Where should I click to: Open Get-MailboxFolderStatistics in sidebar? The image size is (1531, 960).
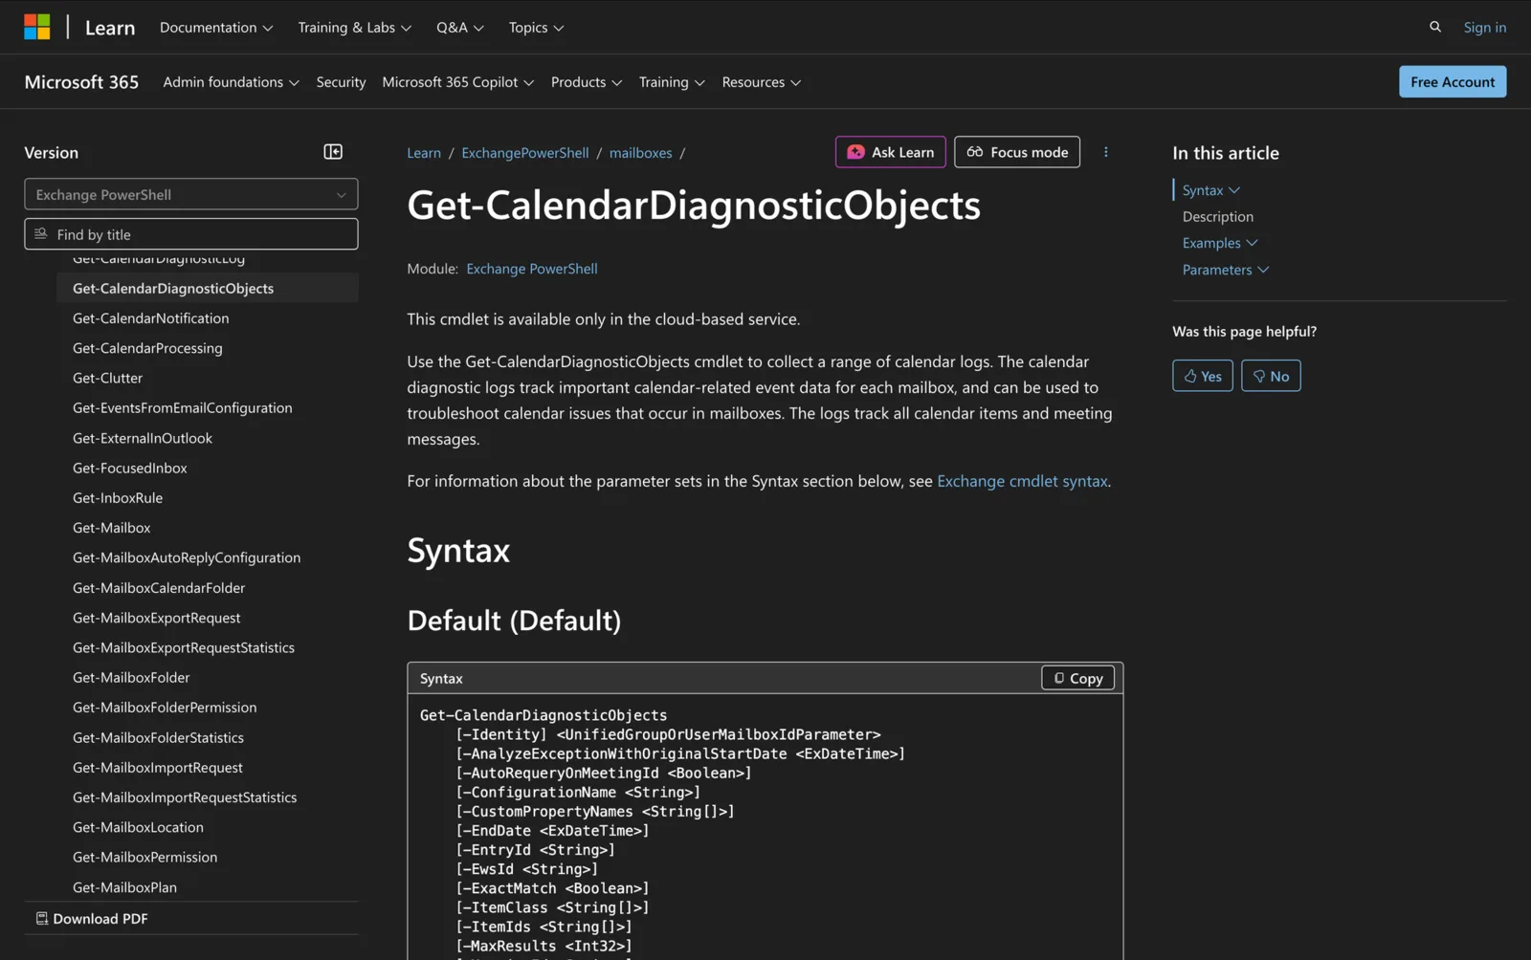tap(158, 737)
